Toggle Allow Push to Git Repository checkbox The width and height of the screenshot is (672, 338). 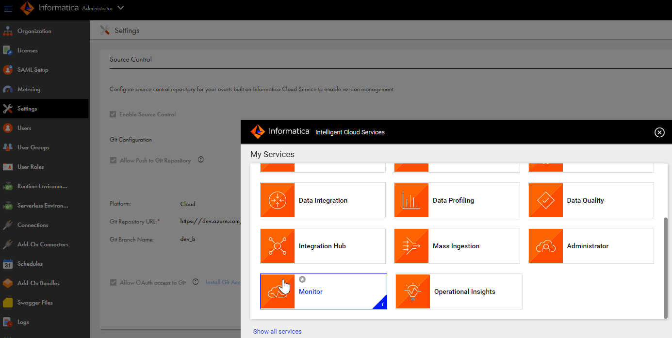[x=113, y=160]
